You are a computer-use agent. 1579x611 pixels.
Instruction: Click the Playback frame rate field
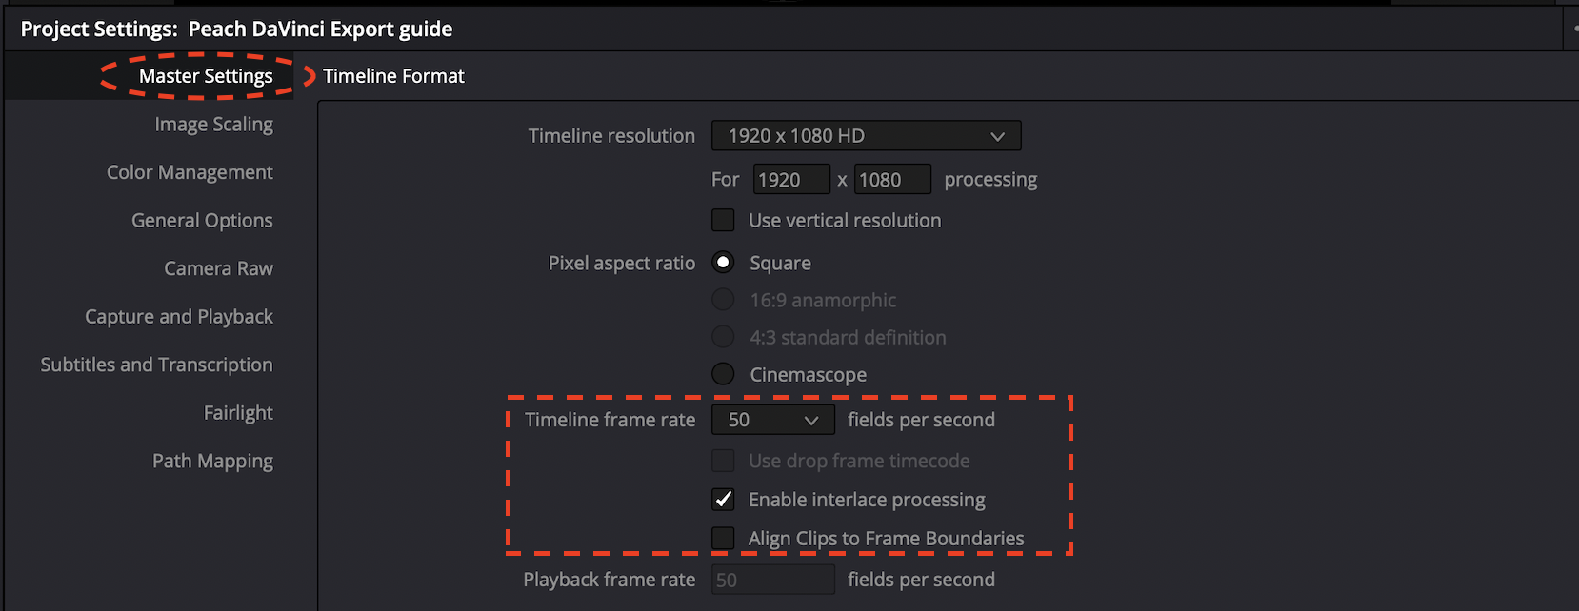[x=772, y=580]
